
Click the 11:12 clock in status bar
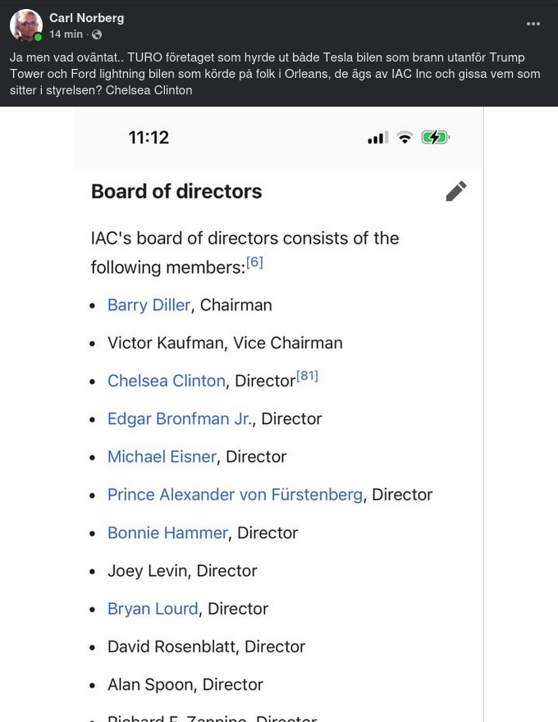(149, 138)
